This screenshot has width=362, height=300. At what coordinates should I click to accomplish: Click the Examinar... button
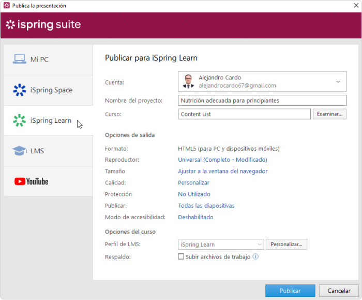tap(329, 114)
